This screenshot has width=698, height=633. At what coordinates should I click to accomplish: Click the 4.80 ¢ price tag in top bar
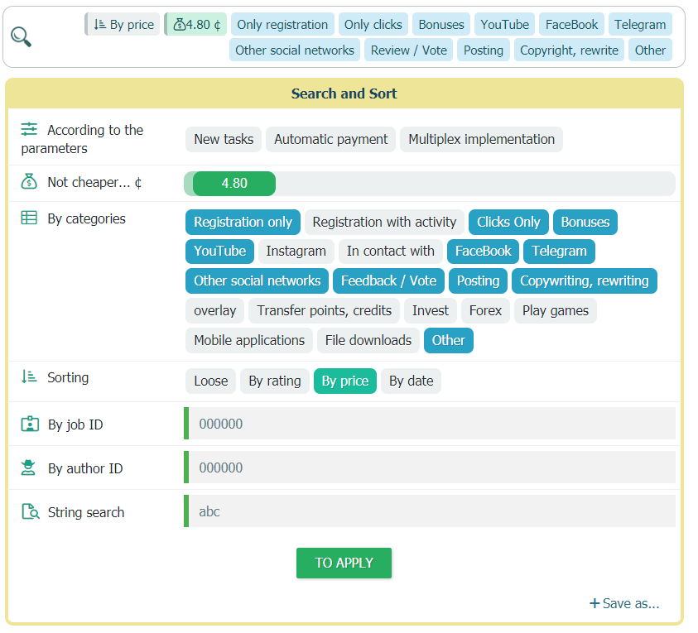click(x=195, y=25)
